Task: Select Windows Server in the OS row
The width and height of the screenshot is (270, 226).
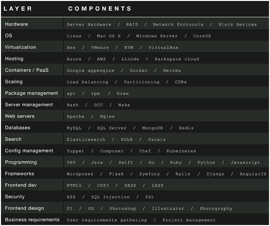Action: click(x=157, y=36)
